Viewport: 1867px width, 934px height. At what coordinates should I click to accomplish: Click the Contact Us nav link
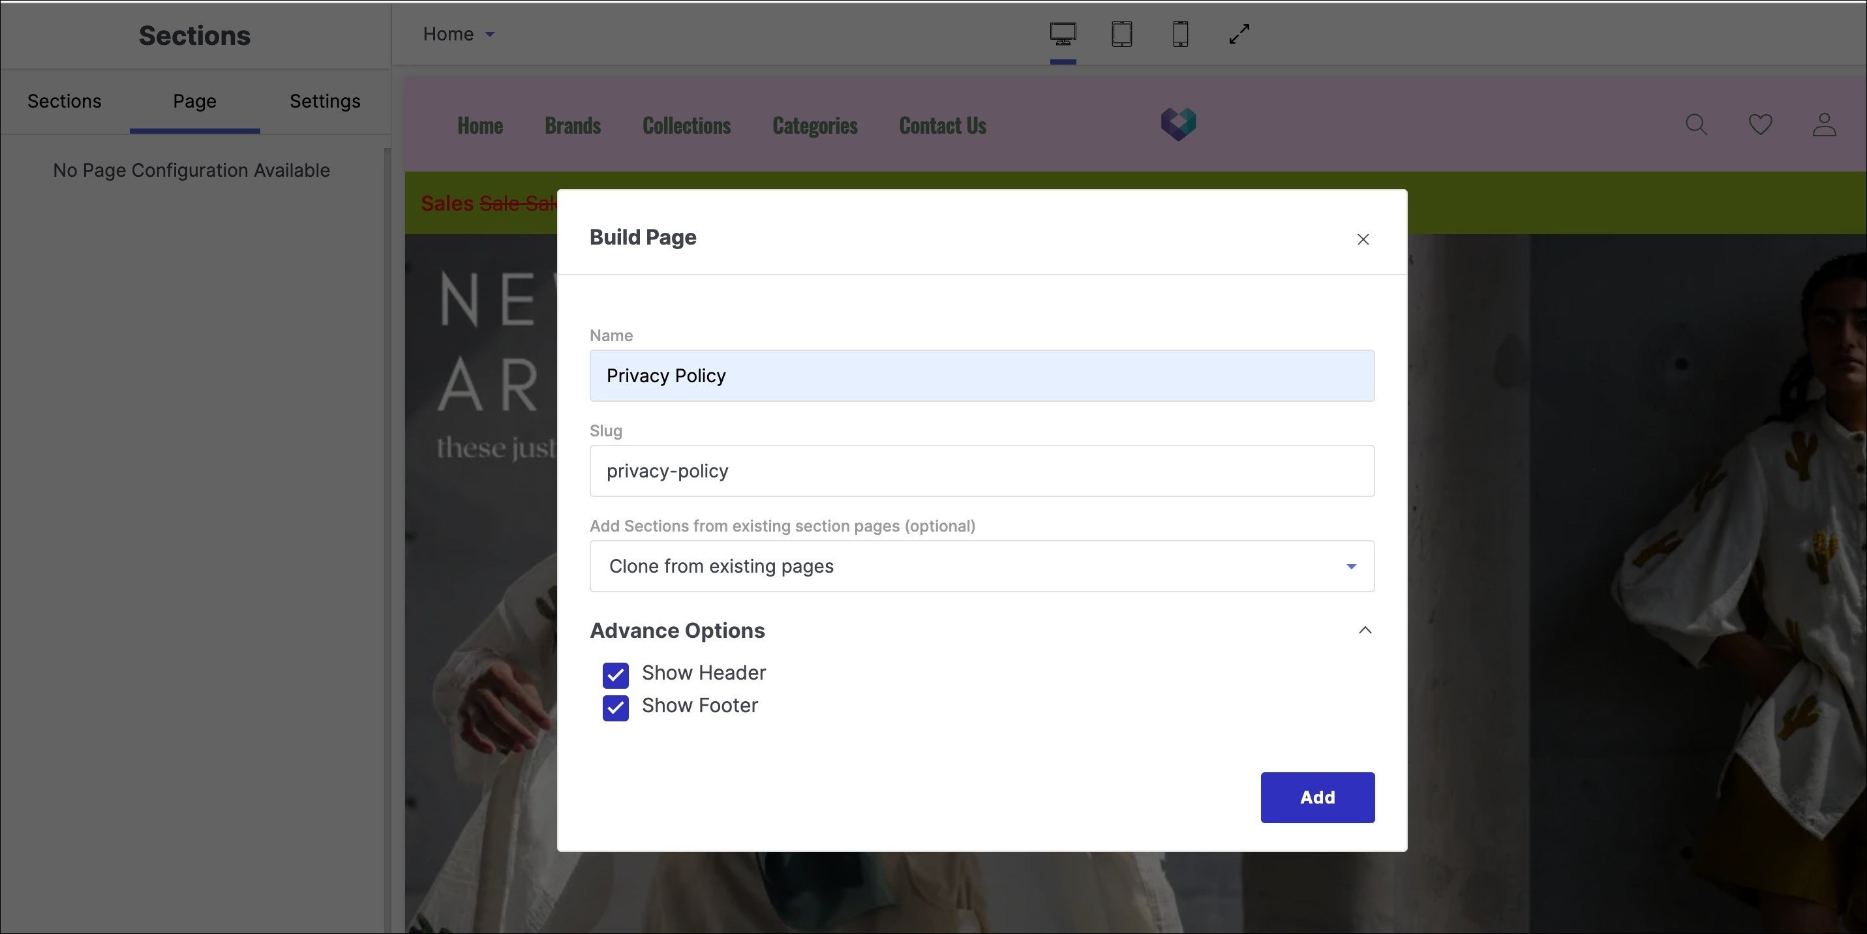942,125
